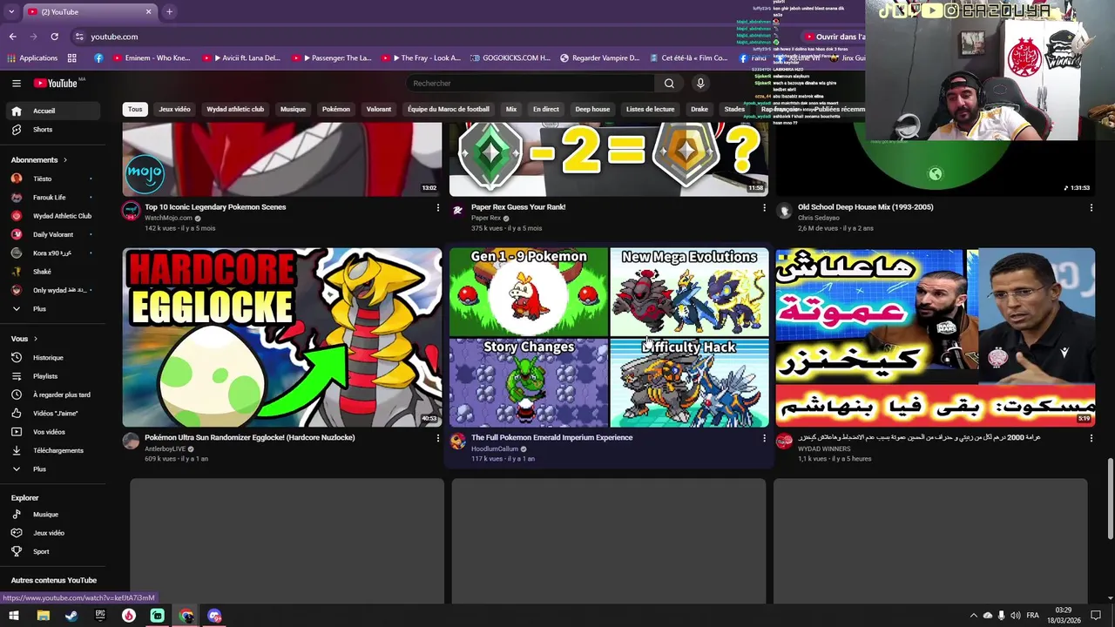Open Windows Start menu
This screenshot has width=1115, height=627.
(x=14, y=616)
